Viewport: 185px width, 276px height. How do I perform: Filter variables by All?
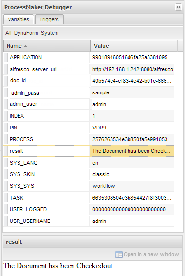coord(8,33)
